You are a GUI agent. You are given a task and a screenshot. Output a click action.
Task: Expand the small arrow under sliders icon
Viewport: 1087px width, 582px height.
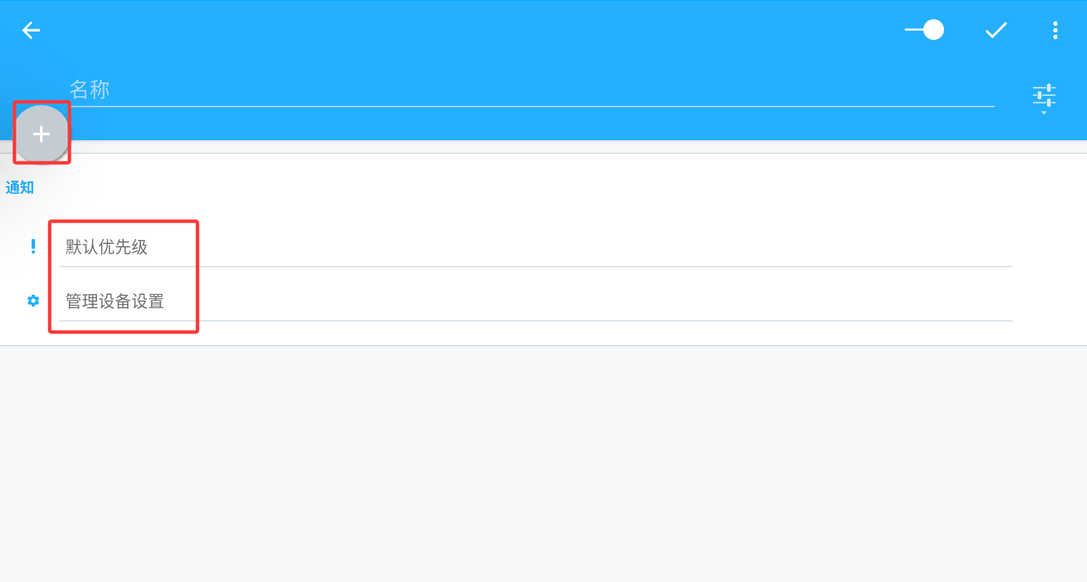pos(1044,113)
